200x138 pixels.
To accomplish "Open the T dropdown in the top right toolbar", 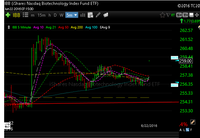I will tap(185, 15).
